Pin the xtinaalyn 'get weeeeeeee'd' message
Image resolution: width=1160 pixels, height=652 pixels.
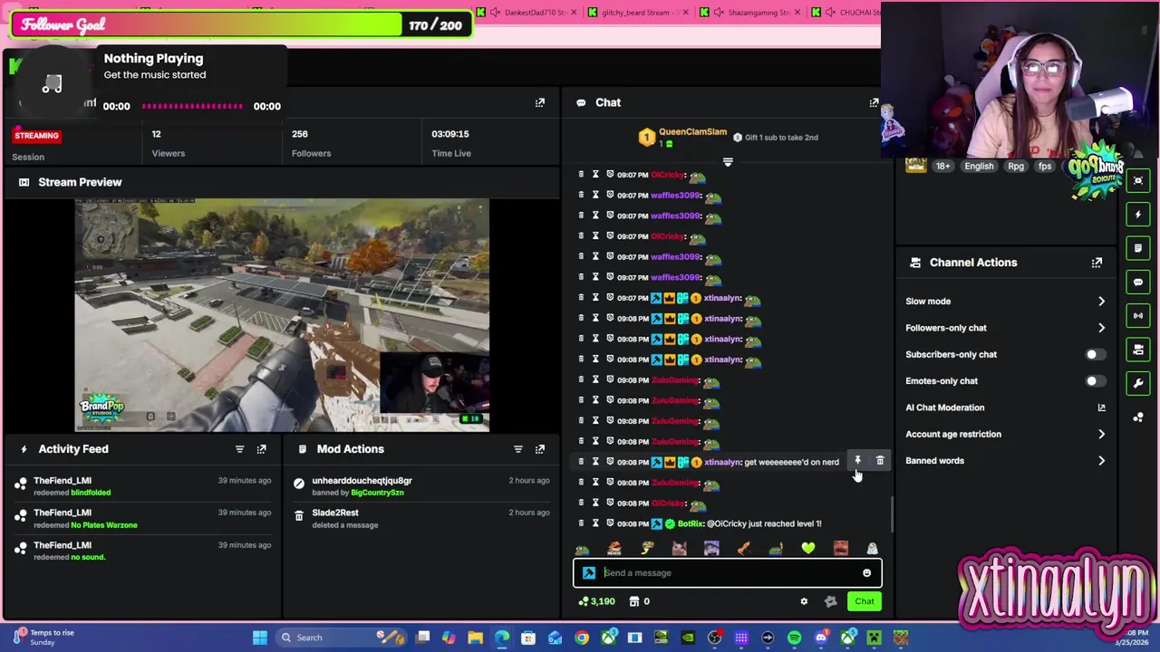(857, 461)
